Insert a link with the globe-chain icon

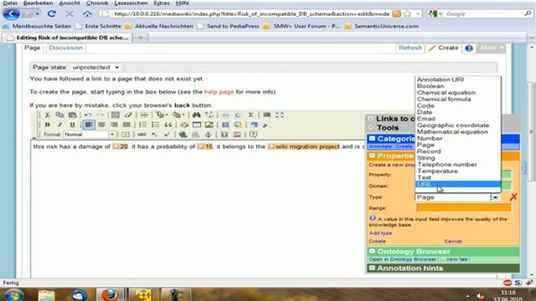coord(183,135)
